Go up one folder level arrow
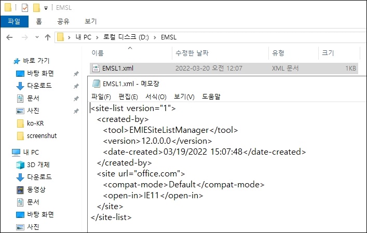Screen dimensions: 367x233 [48, 37]
